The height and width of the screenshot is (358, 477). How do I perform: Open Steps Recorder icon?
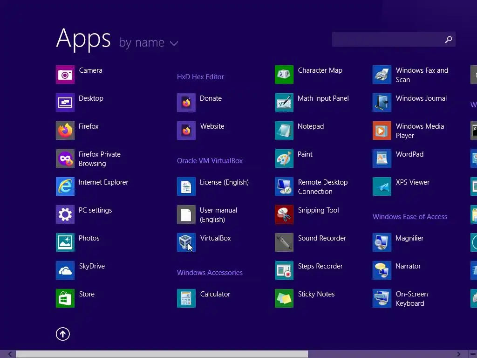click(284, 271)
